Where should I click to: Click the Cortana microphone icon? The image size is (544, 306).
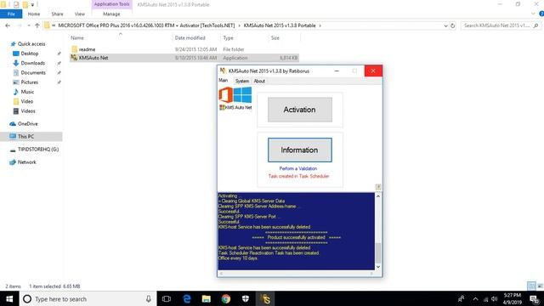point(148,298)
